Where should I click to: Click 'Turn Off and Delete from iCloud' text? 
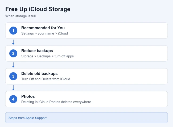[x=46, y=79]
